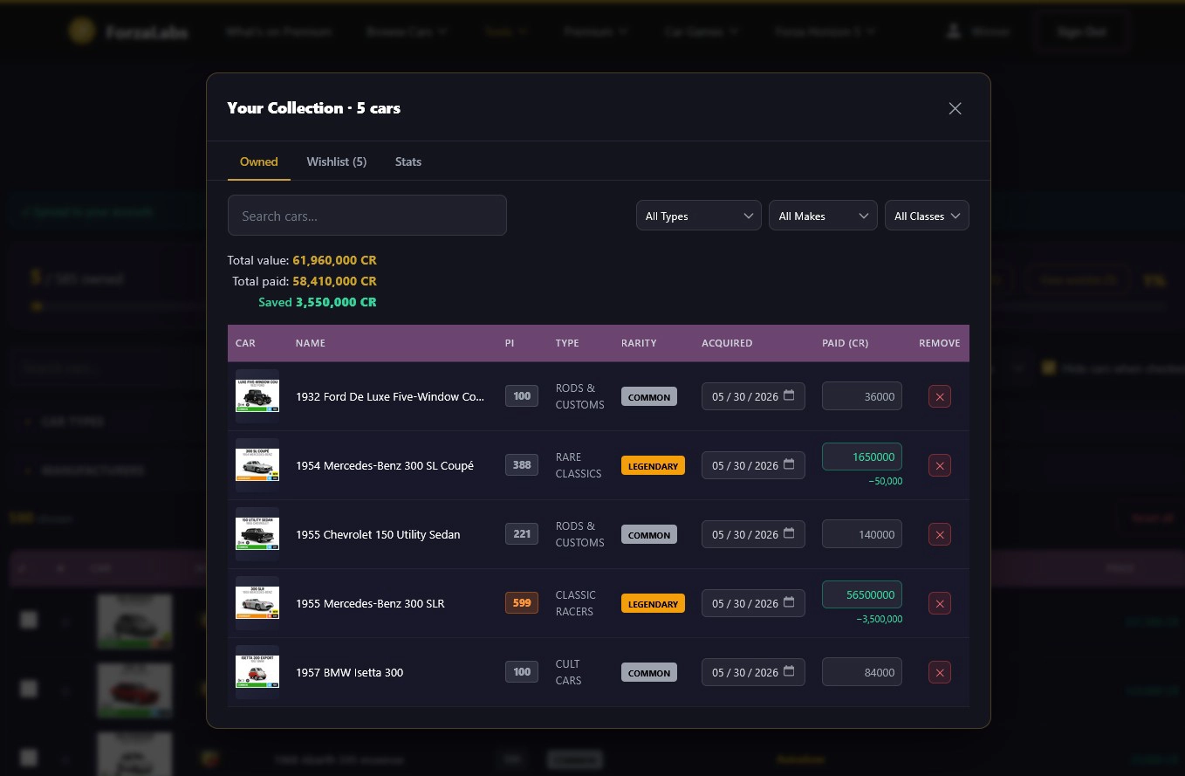This screenshot has width=1185, height=776.
Task: Click the Mercedes-Benz 300 SLR thumbnail
Action: (x=257, y=603)
